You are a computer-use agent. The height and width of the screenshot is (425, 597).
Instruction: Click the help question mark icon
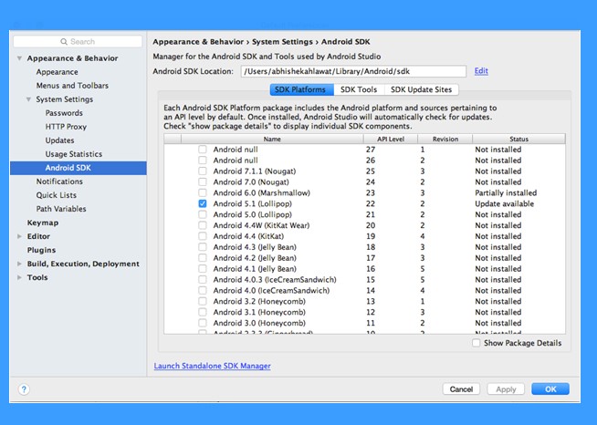pyautogui.click(x=24, y=389)
